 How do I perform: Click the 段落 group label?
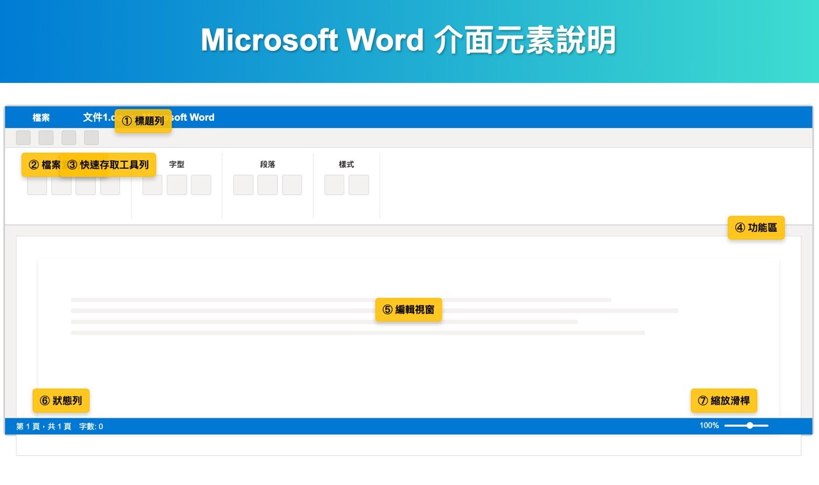[x=267, y=165]
